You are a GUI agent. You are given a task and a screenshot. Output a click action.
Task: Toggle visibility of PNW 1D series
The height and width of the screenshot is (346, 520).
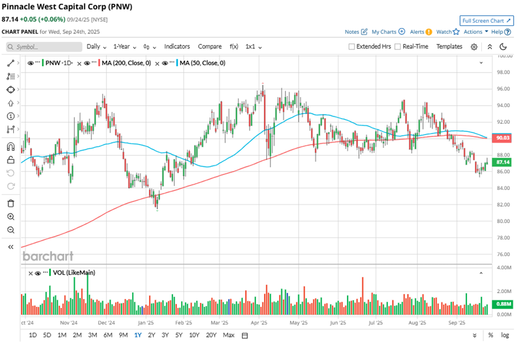click(31, 63)
